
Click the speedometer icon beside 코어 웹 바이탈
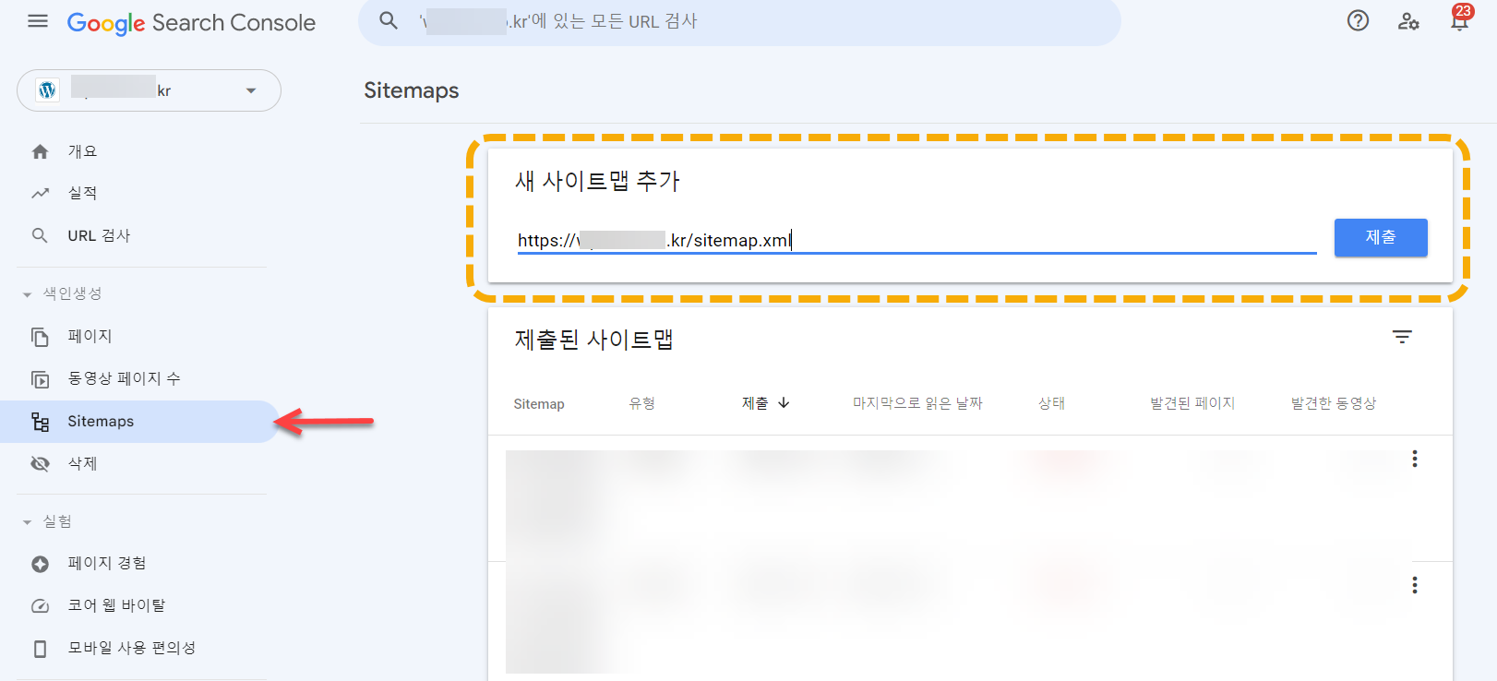pyautogui.click(x=40, y=606)
